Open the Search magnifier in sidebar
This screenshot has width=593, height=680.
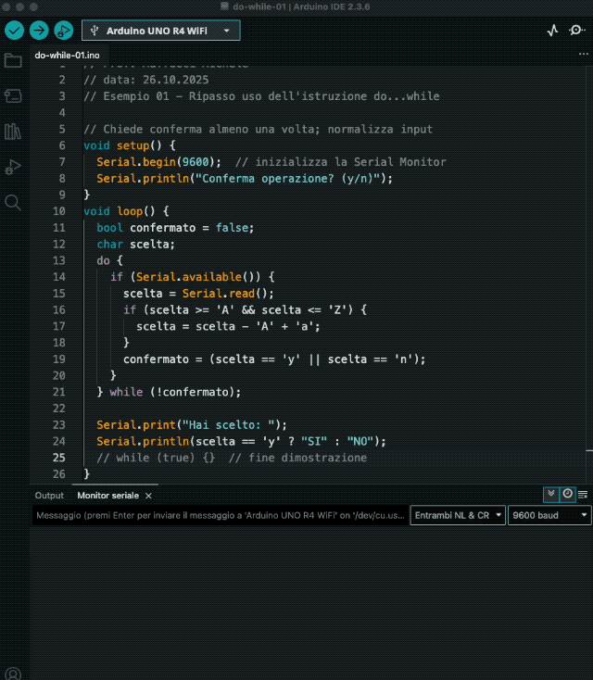coord(13,202)
